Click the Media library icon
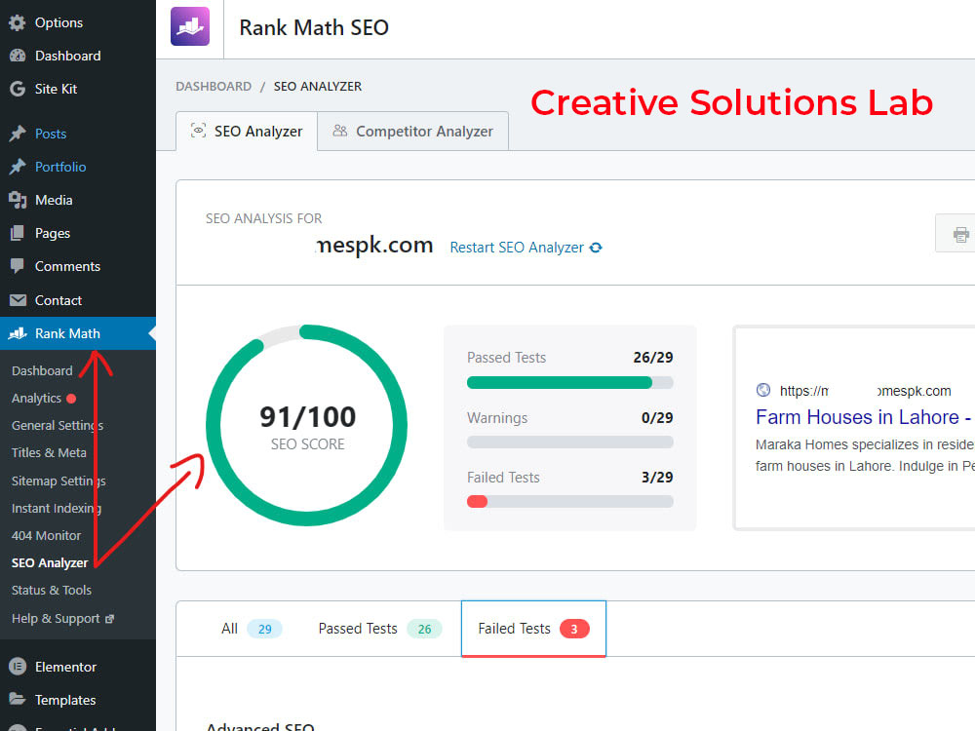The width and height of the screenshot is (975, 731). pyautogui.click(x=18, y=200)
